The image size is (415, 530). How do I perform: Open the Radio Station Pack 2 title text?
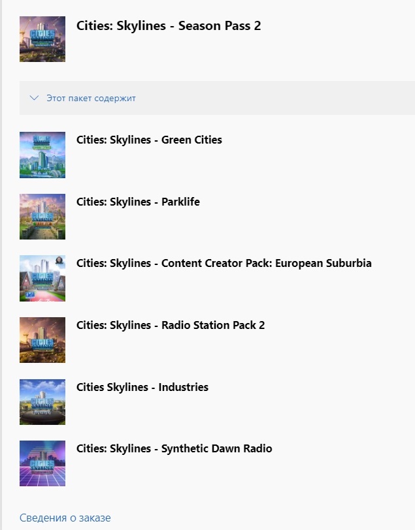(x=171, y=325)
